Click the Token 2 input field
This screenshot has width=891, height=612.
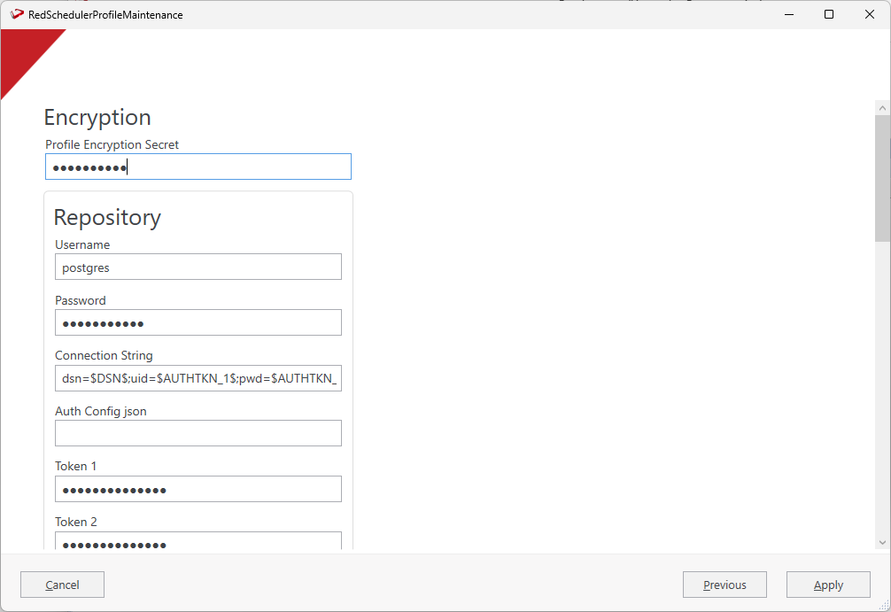tap(198, 541)
